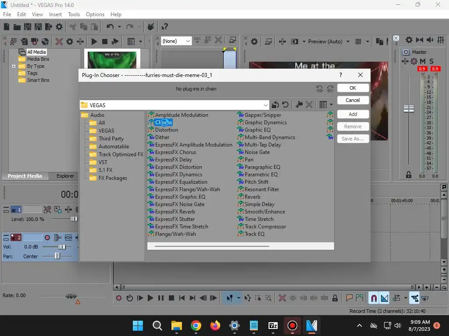Expand the By Type media bin
449x336 pixels.
[14, 66]
